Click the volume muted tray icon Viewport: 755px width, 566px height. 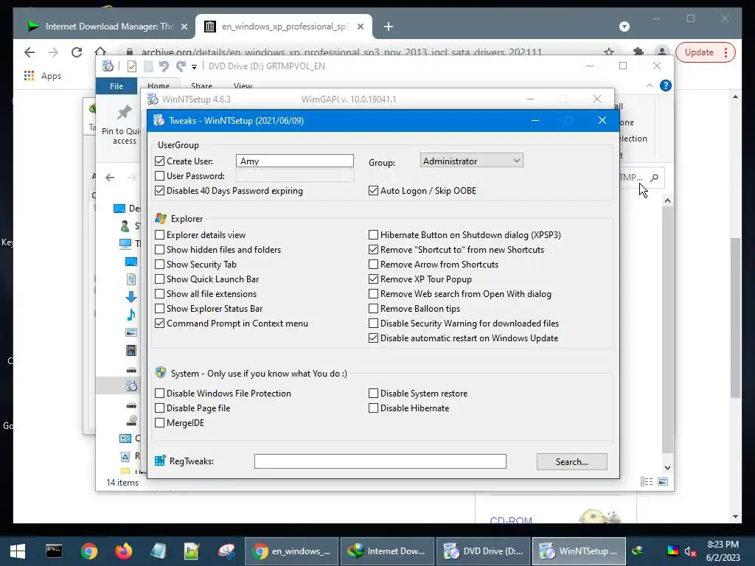(690, 551)
